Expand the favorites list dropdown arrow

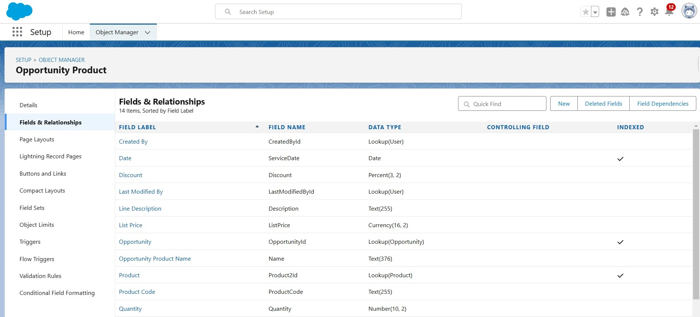coord(595,12)
